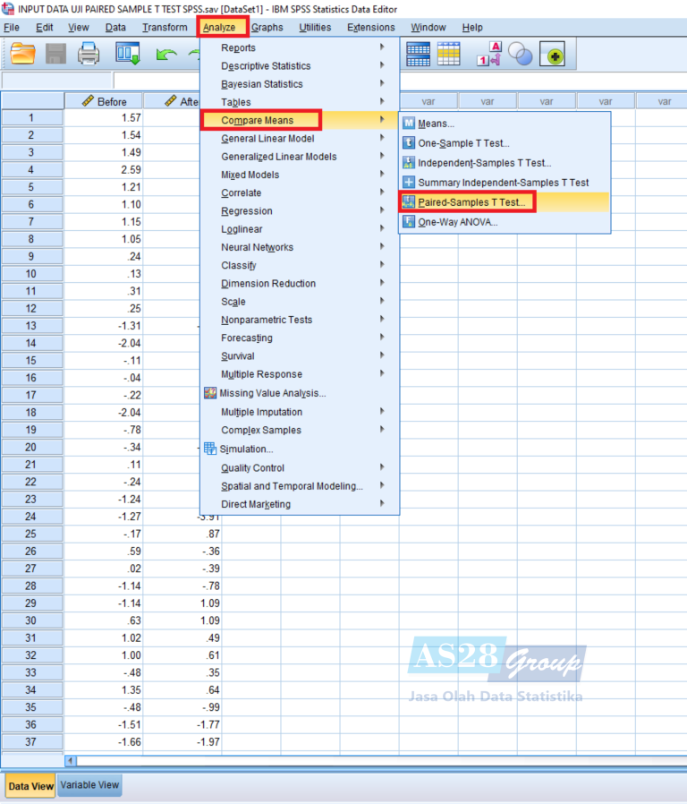Click the green plus Show All Variables icon
Screen dimensions: 687x804
click(552, 54)
